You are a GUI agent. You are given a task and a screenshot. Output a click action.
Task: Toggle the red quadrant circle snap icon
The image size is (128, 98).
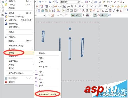pos(99,15)
